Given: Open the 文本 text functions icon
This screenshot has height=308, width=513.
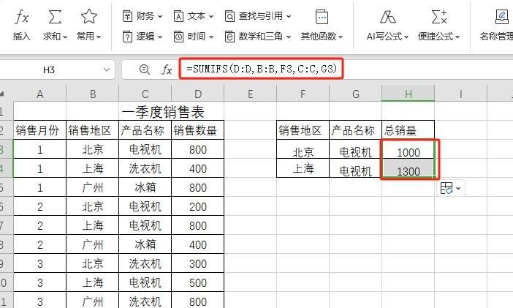Looking at the screenshot, I should point(178,16).
